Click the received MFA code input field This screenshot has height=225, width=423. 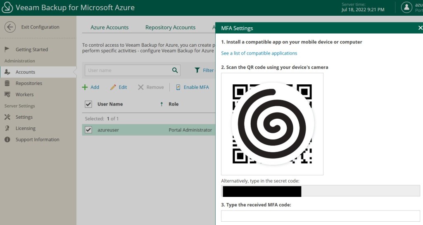[320, 215]
